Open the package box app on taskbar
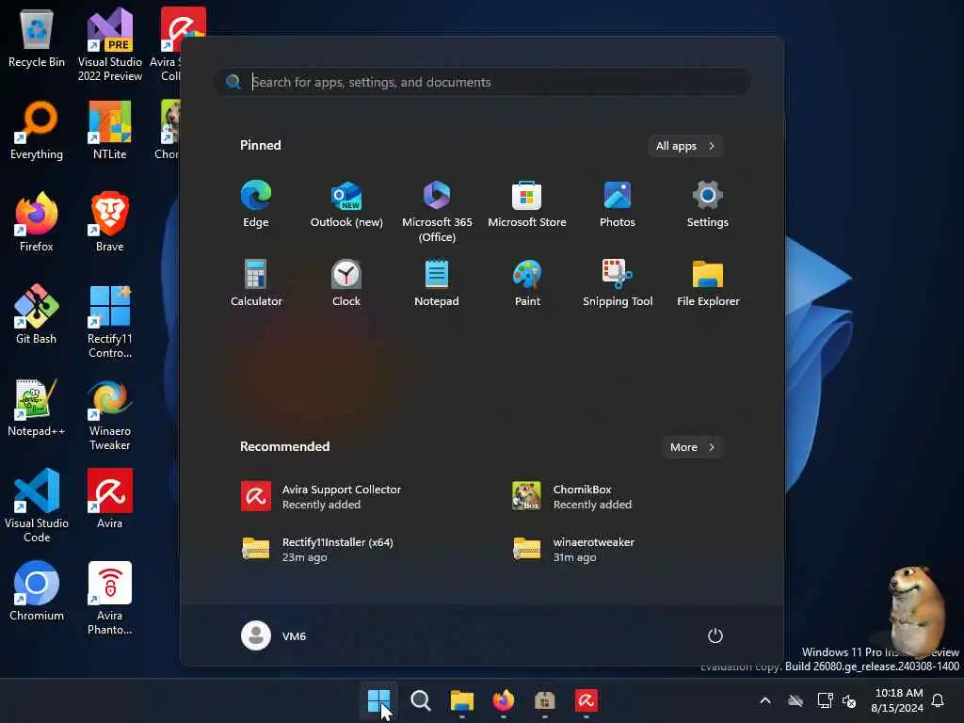Viewport: 964px width, 723px height. (x=545, y=700)
